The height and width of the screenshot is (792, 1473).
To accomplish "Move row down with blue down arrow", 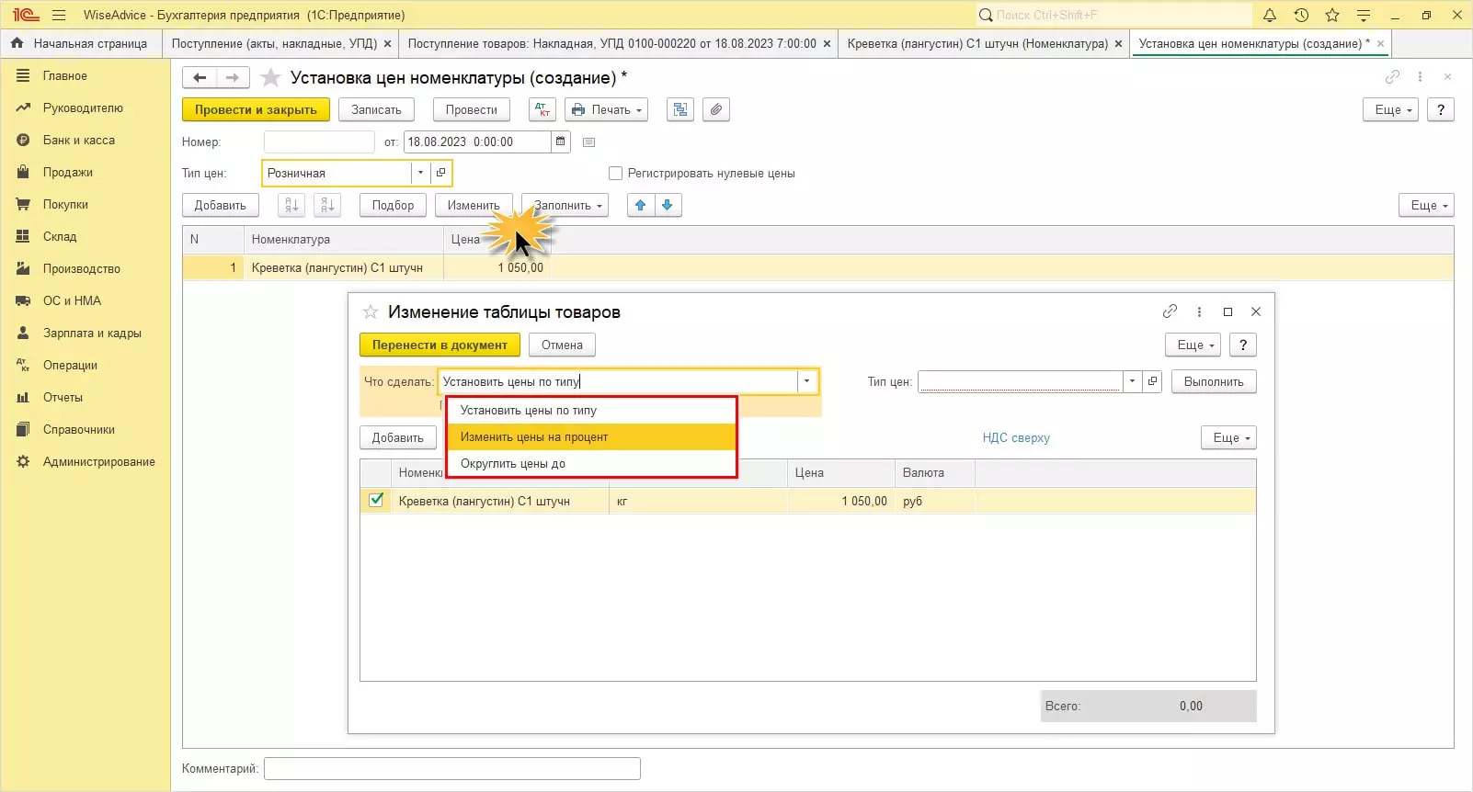I will tap(668, 205).
